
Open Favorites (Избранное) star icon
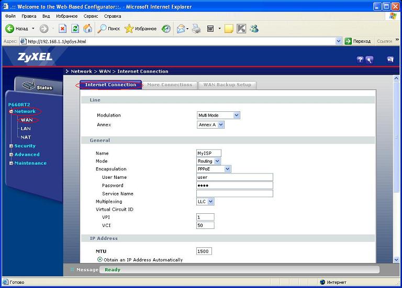[x=129, y=28]
